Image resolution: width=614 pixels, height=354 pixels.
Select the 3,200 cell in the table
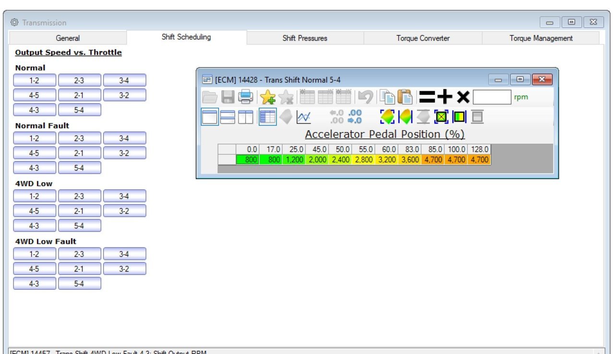pos(386,160)
